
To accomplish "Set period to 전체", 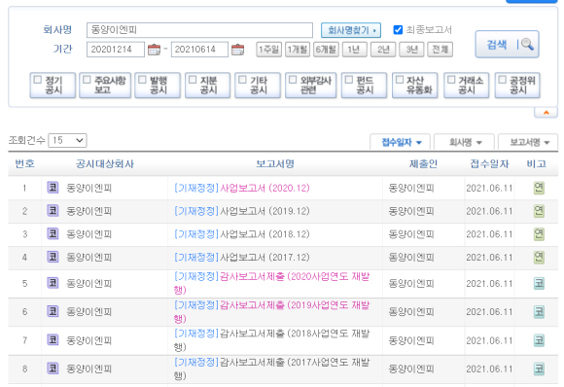I will click(440, 50).
